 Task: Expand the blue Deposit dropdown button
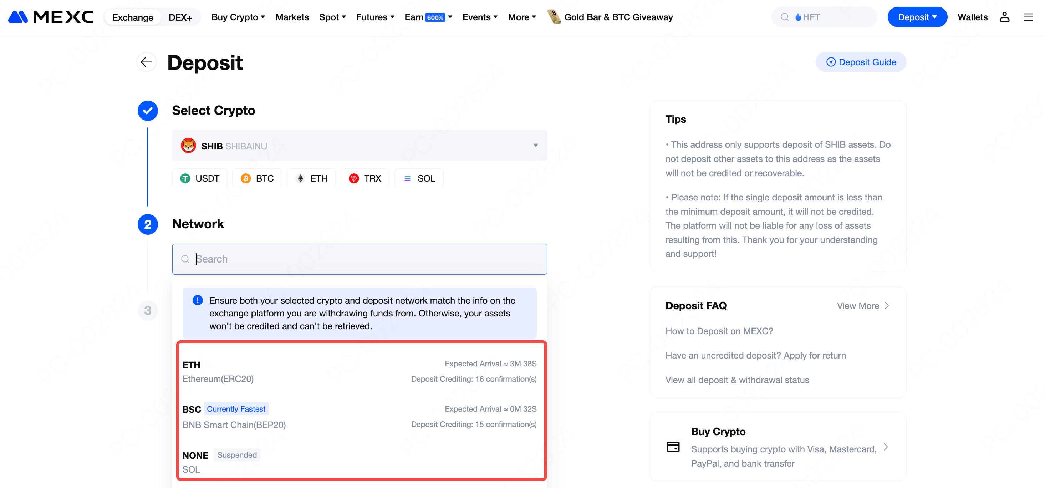[x=917, y=17]
